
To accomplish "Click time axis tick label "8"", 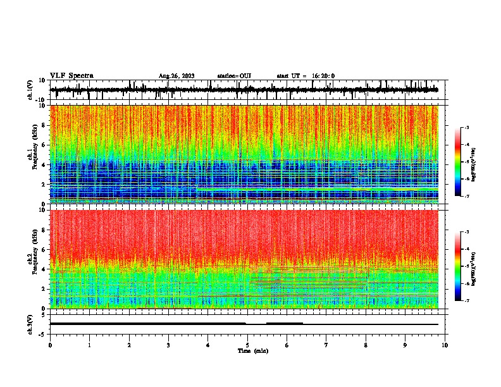I will [366, 345].
